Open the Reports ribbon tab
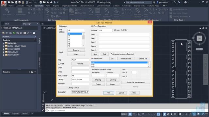 point(56,6)
